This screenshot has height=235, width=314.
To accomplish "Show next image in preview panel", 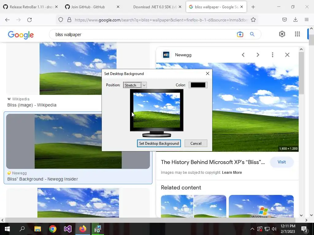I will (258, 55).
